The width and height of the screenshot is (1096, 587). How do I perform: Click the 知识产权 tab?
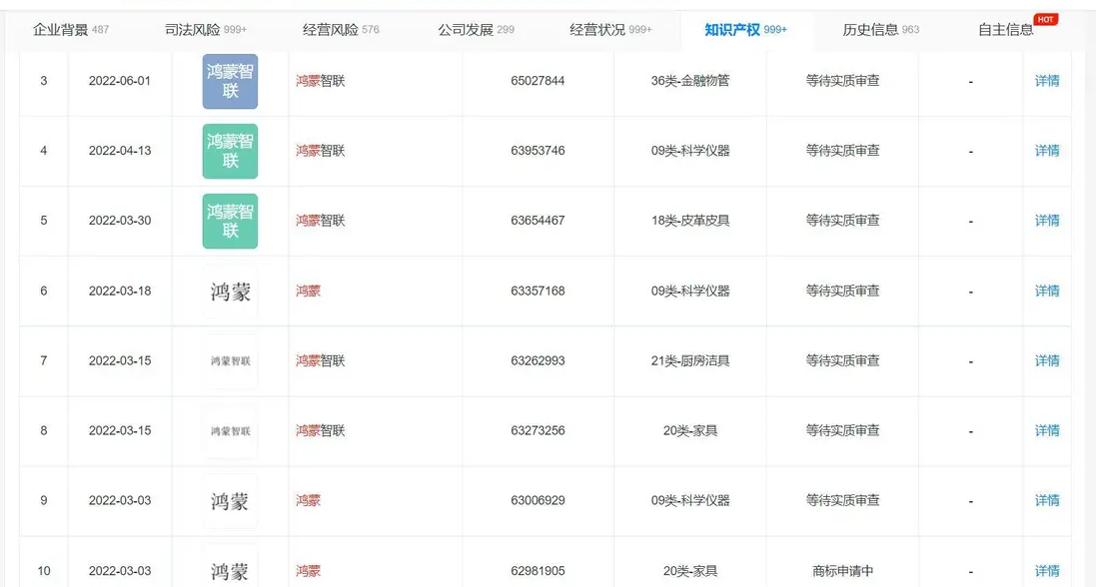point(745,29)
